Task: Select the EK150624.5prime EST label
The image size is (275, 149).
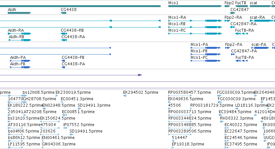Action: point(58,119)
